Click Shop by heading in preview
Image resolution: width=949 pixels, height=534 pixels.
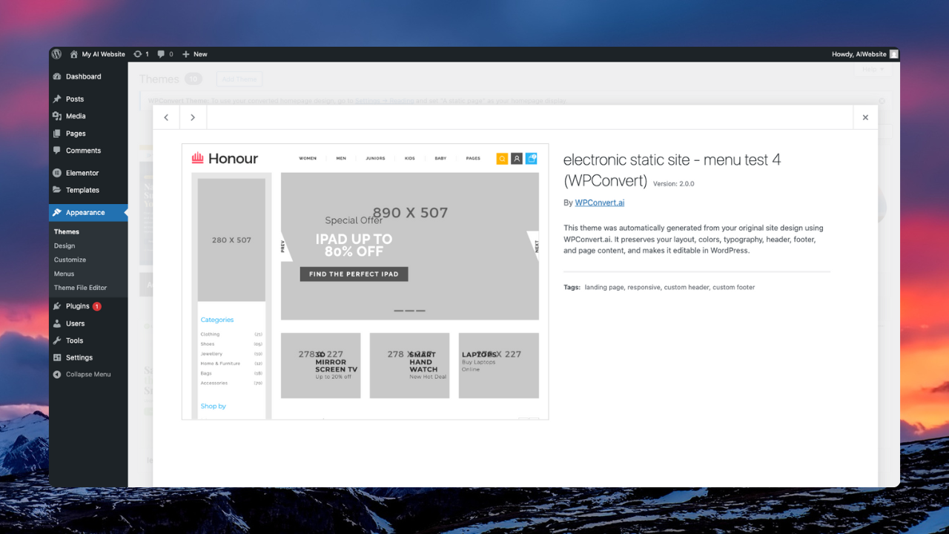pos(214,406)
